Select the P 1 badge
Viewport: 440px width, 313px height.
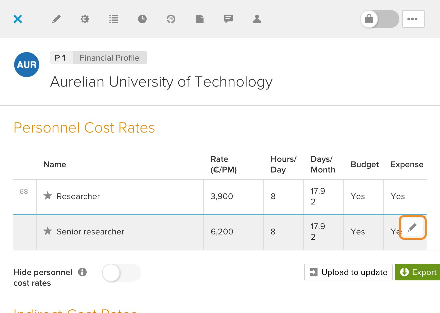tap(61, 58)
